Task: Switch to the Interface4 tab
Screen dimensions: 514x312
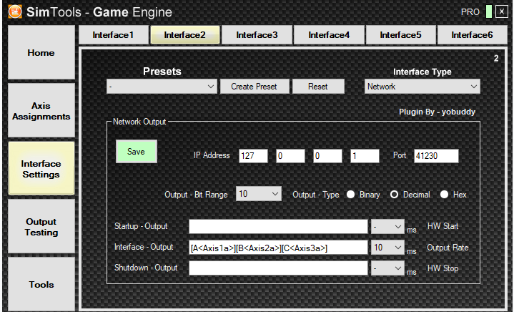Action: click(x=329, y=35)
